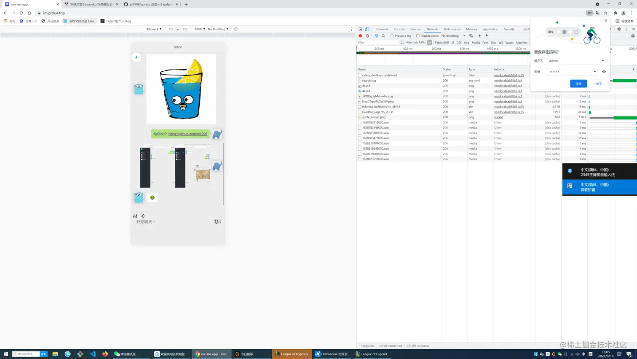The image size is (637, 359).
Task: Expand the username admin dropdown
Action: (603, 61)
